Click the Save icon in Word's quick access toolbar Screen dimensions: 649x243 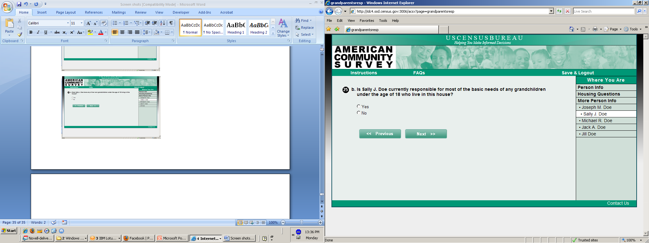(x=19, y=4)
